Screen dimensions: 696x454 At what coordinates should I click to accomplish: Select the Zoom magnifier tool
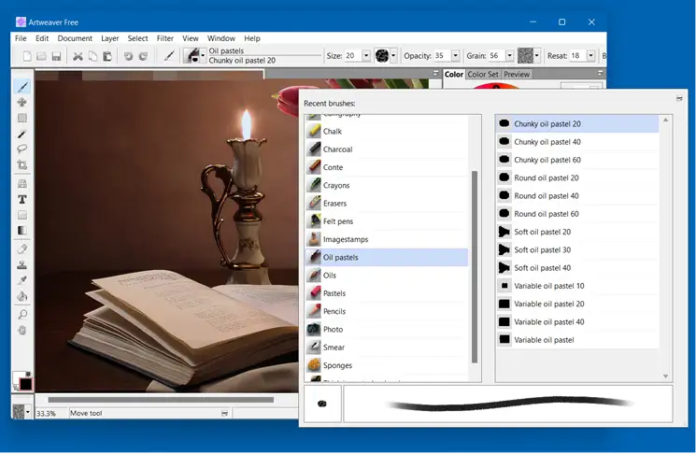[x=21, y=314]
